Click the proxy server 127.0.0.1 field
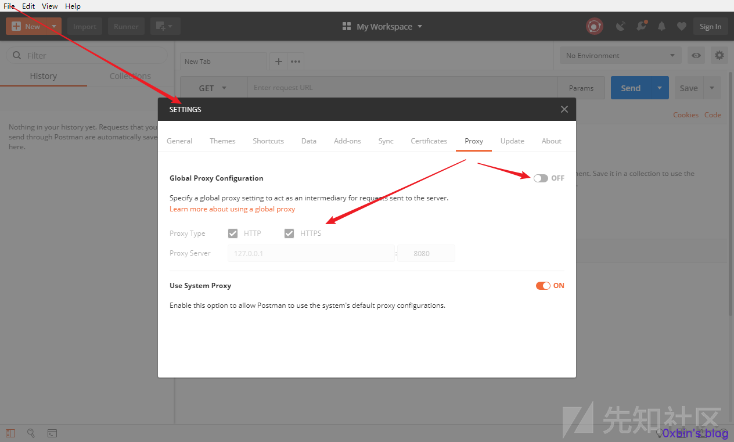734x442 pixels. pos(311,253)
